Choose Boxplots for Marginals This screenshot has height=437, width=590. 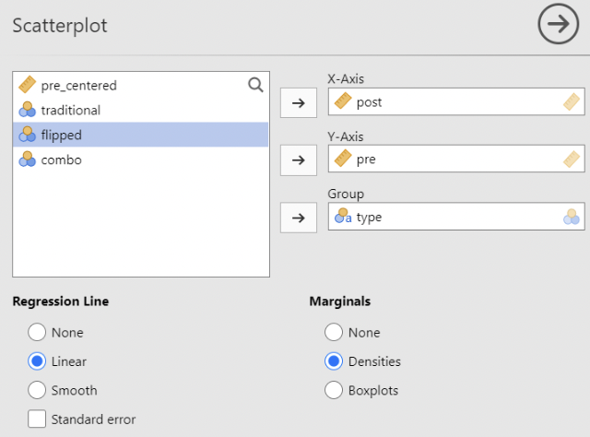[x=335, y=390]
